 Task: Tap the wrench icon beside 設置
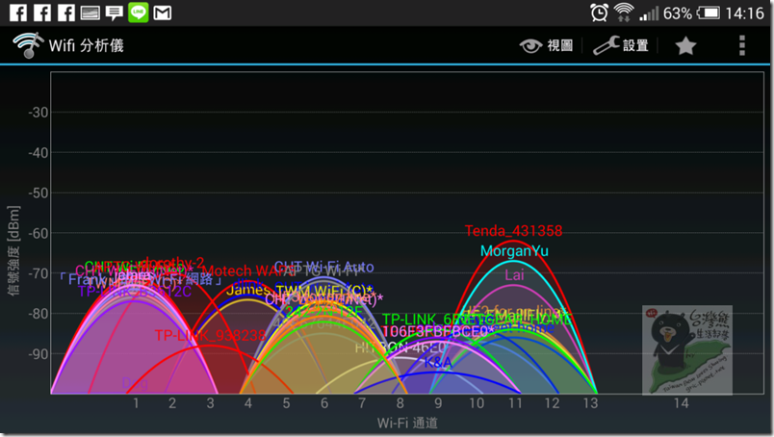(606, 45)
